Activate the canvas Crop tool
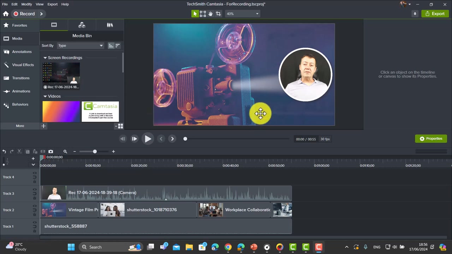Screen dimensions: 452x254 pyautogui.click(x=218, y=14)
